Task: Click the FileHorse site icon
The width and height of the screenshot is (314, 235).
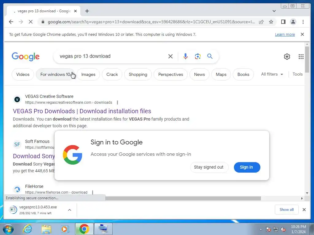Action: pos(17,189)
